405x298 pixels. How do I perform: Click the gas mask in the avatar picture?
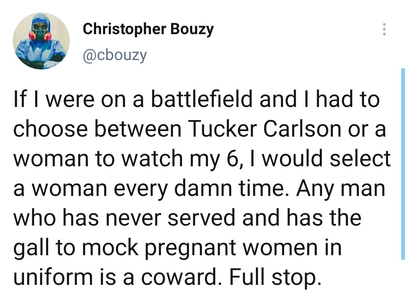tap(40, 32)
